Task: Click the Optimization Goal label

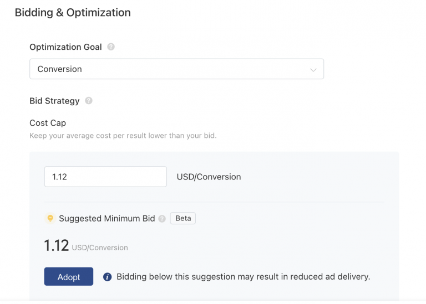Action: 65,47
